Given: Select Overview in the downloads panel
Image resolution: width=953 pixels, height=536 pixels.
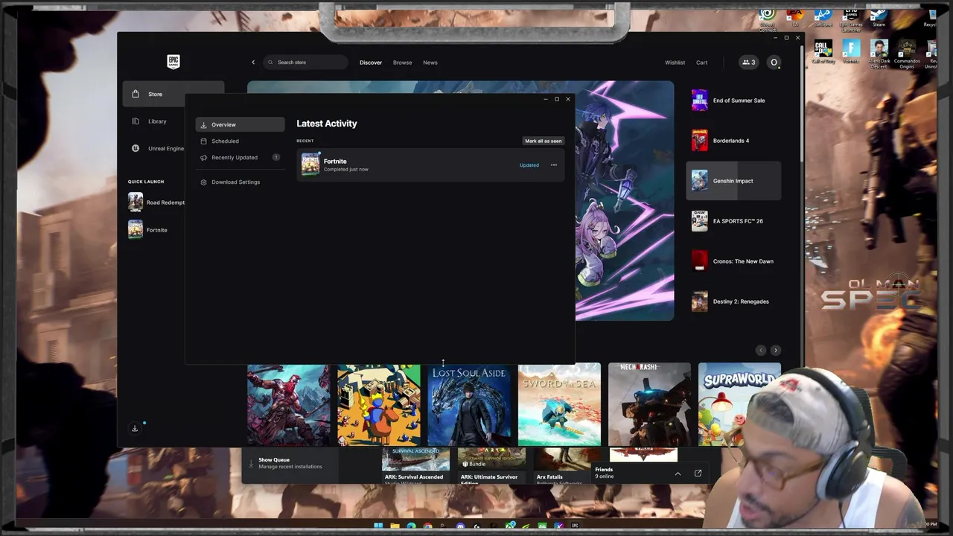Looking at the screenshot, I should click(240, 125).
